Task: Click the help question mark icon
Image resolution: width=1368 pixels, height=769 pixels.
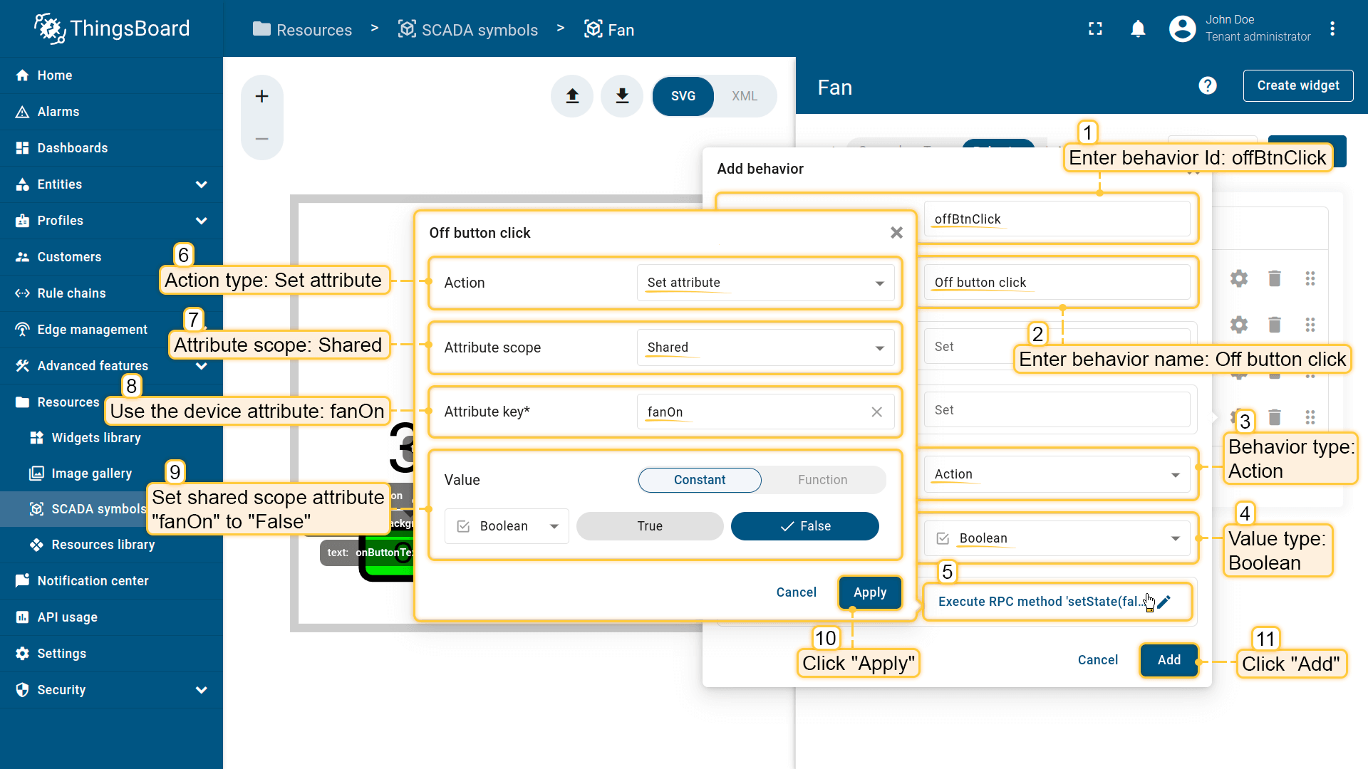Action: point(1207,86)
